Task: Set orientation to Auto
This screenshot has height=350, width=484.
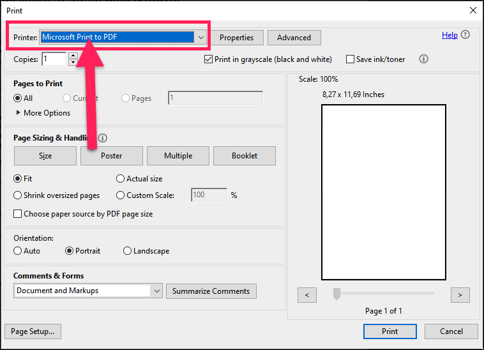Action: pyautogui.click(x=18, y=251)
